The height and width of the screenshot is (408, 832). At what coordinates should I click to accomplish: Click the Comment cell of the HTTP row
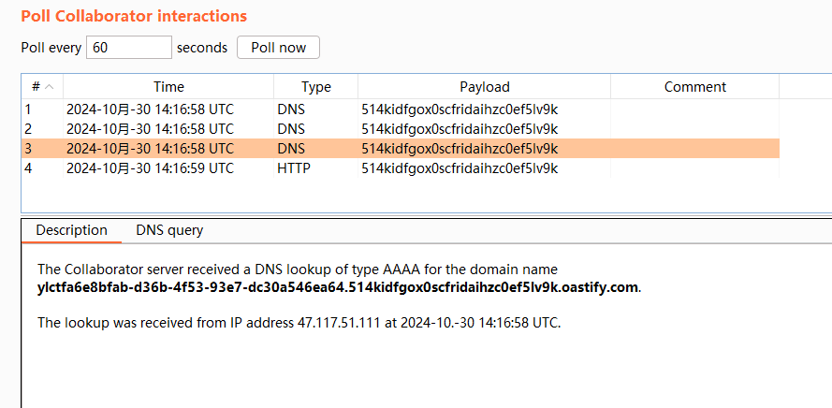(694, 168)
